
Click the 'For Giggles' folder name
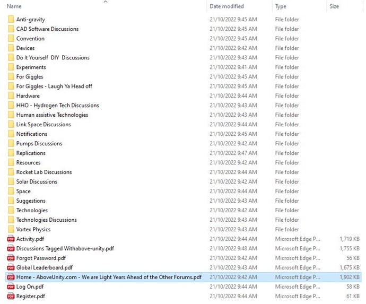click(x=30, y=77)
